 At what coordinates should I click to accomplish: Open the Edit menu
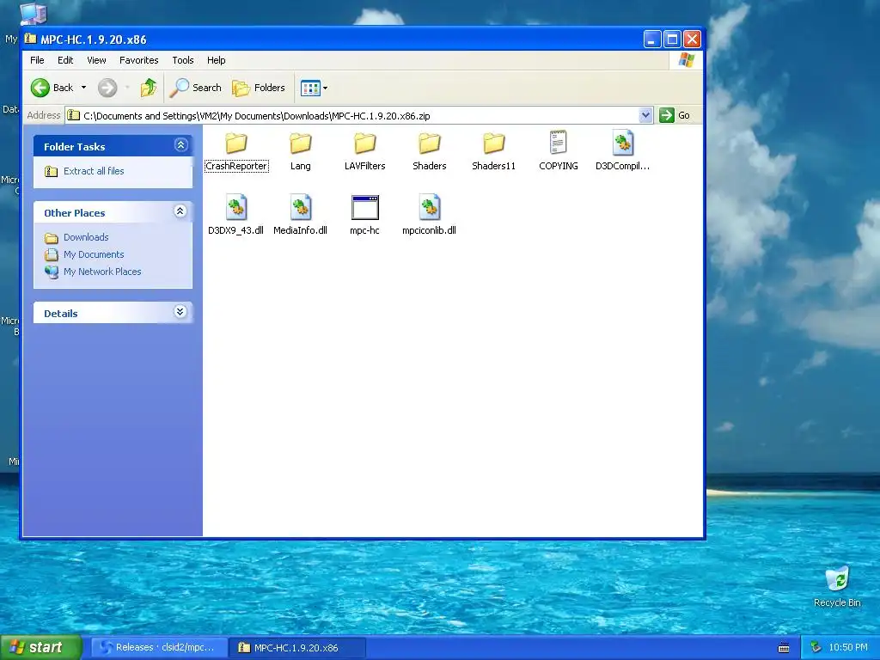(65, 60)
